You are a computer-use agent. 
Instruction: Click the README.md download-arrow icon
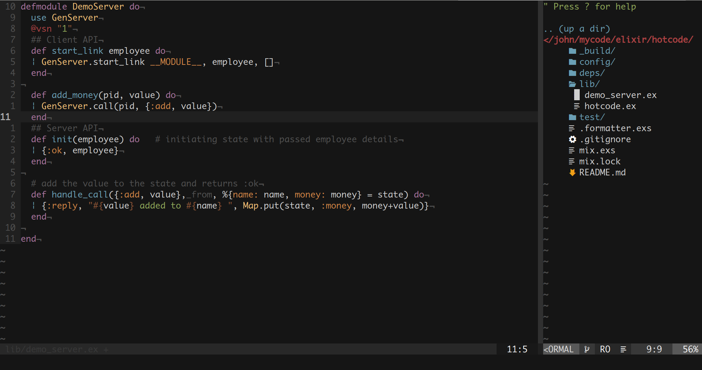(x=572, y=172)
